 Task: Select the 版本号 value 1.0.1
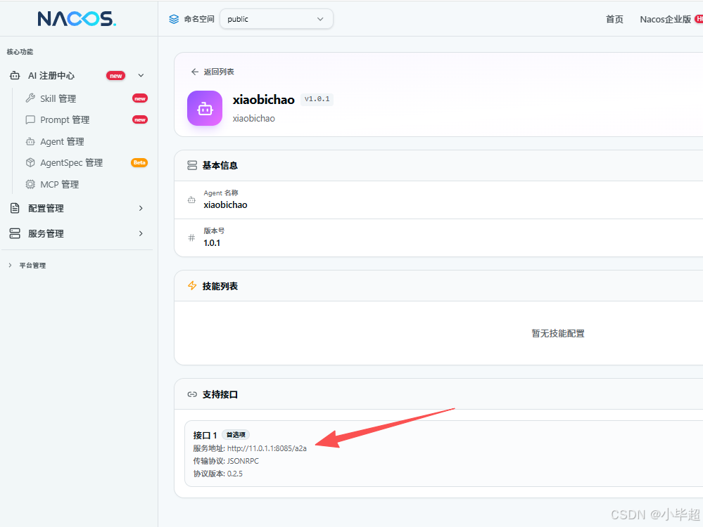click(212, 243)
